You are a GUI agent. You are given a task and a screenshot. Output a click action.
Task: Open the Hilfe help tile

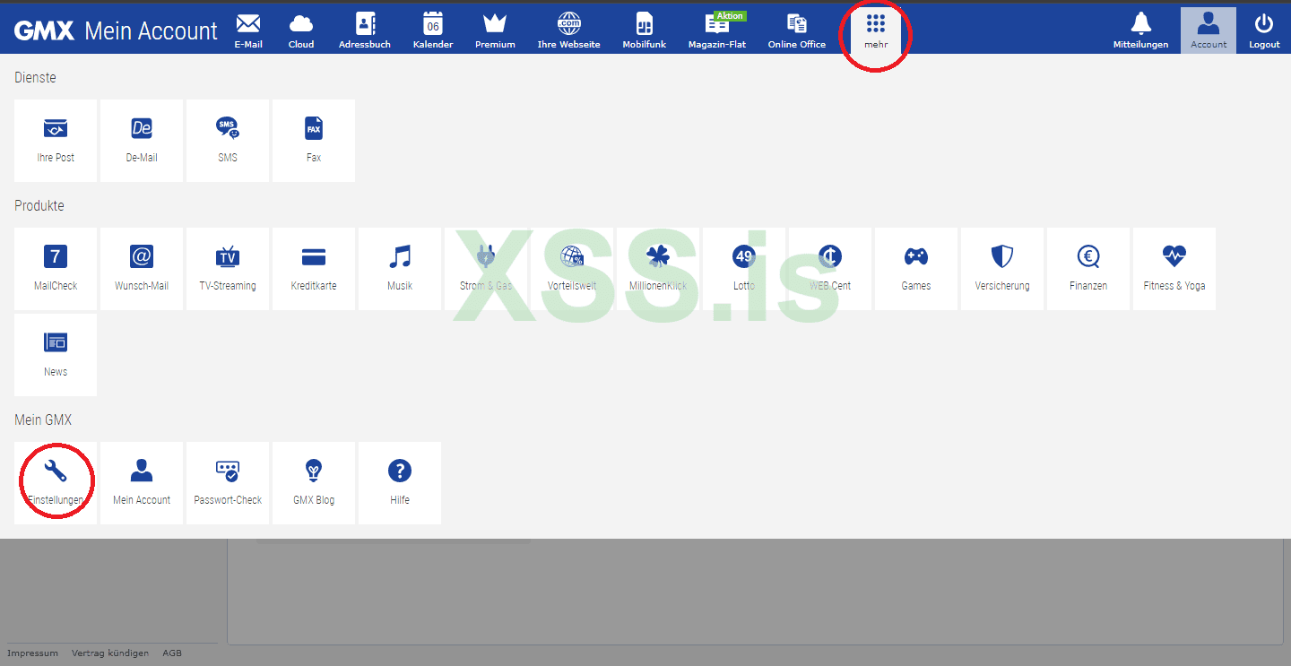tap(400, 483)
